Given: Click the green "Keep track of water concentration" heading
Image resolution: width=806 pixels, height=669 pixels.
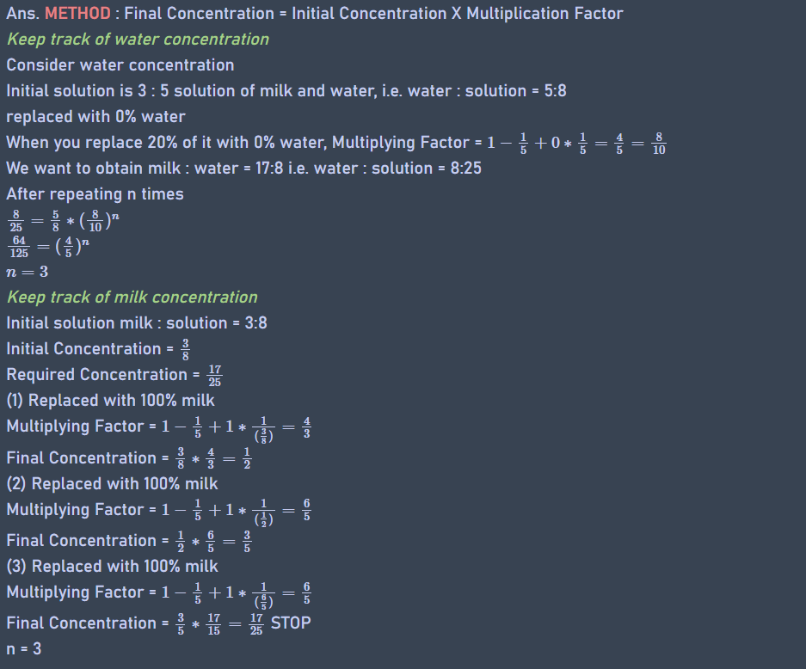Looking at the screenshot, I should coord(138,39).
